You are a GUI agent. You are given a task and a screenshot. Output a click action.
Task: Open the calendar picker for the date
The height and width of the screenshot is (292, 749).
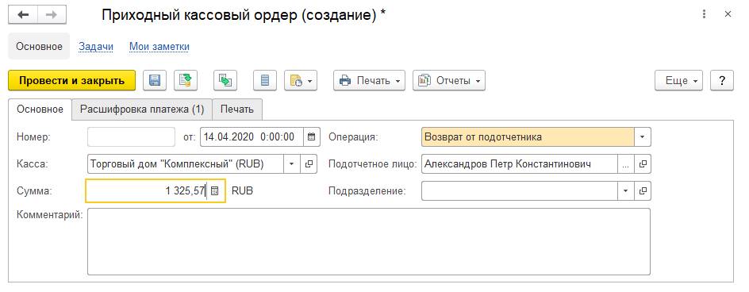311,137
